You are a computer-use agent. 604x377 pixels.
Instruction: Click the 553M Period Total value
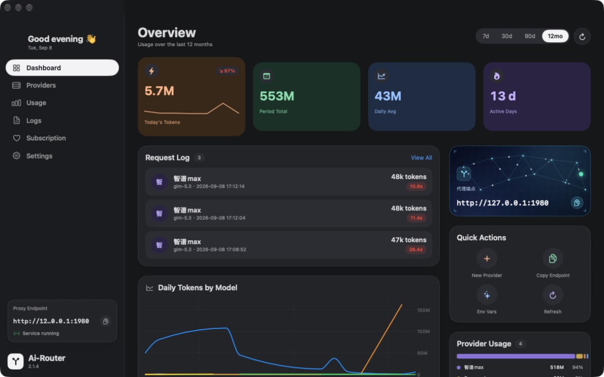click(x=277, y=96)
